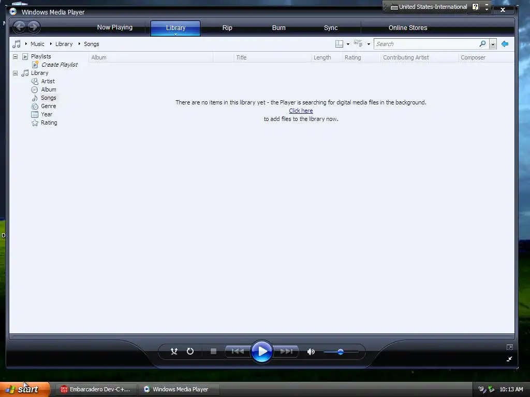Mute the volume speaker icon

(x=311, y=352)
